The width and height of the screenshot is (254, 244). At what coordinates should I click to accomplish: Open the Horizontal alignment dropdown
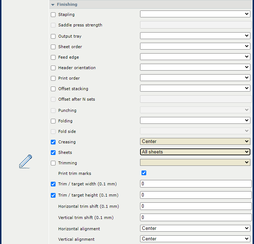coord(195,228)
